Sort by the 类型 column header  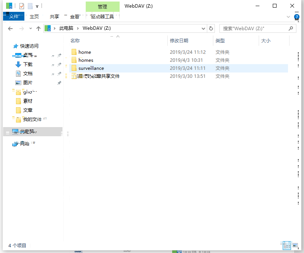coord(236,41)
